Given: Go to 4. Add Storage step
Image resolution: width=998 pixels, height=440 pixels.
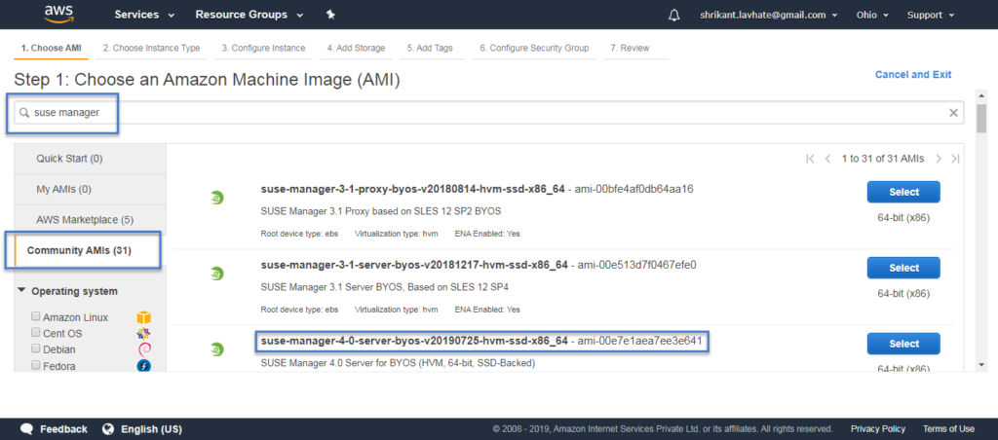Looking at the screenshot, I should coord(356,49).
